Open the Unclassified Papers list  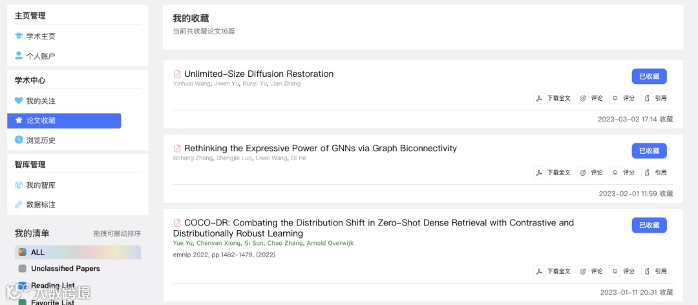65,268
